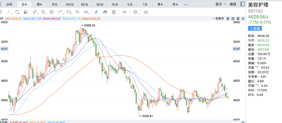Image resolution: width=282 pixels, height=123 pixels.
Task: Click the trash icon to delete drawings
Action: (114, 12)
